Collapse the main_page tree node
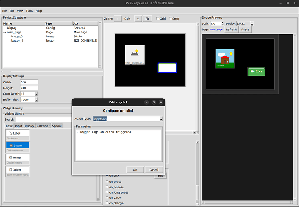The image size is (299, 207). click(x=5, y=32)
